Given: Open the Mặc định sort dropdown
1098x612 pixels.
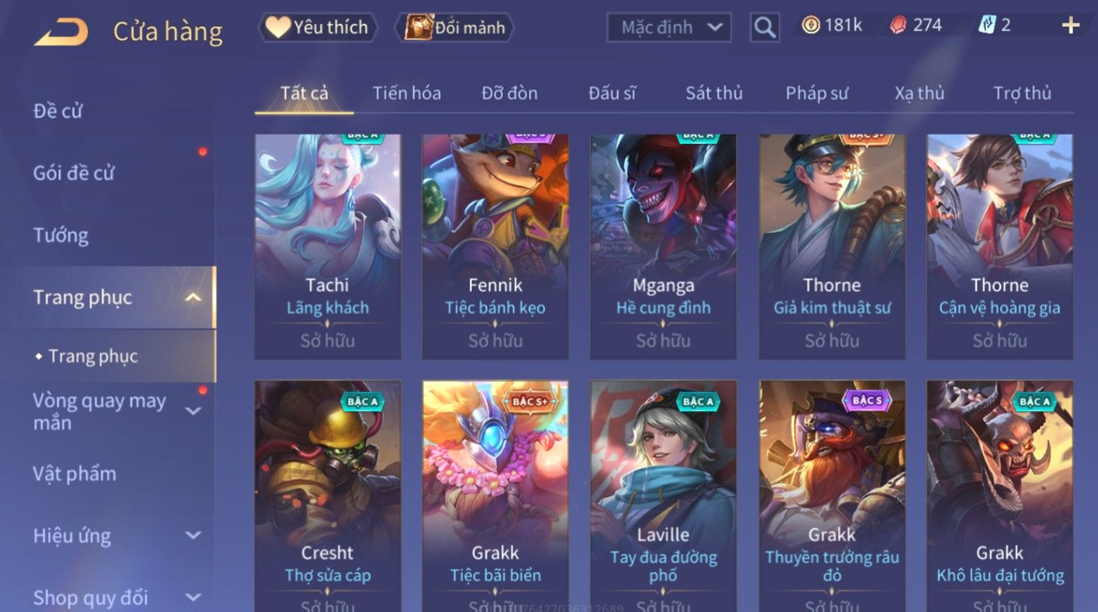Looking at the screenshot, I should click(669, 27).
